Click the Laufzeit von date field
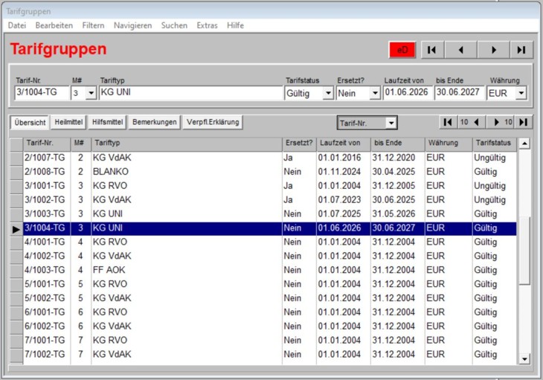Image resolution: width=543 pixels, height=380 pixels. coord(407,93)
